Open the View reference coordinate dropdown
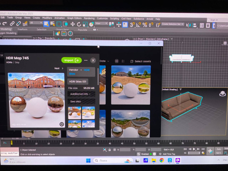The height and width of the screenshot is (171, 228). coord(102,23)
